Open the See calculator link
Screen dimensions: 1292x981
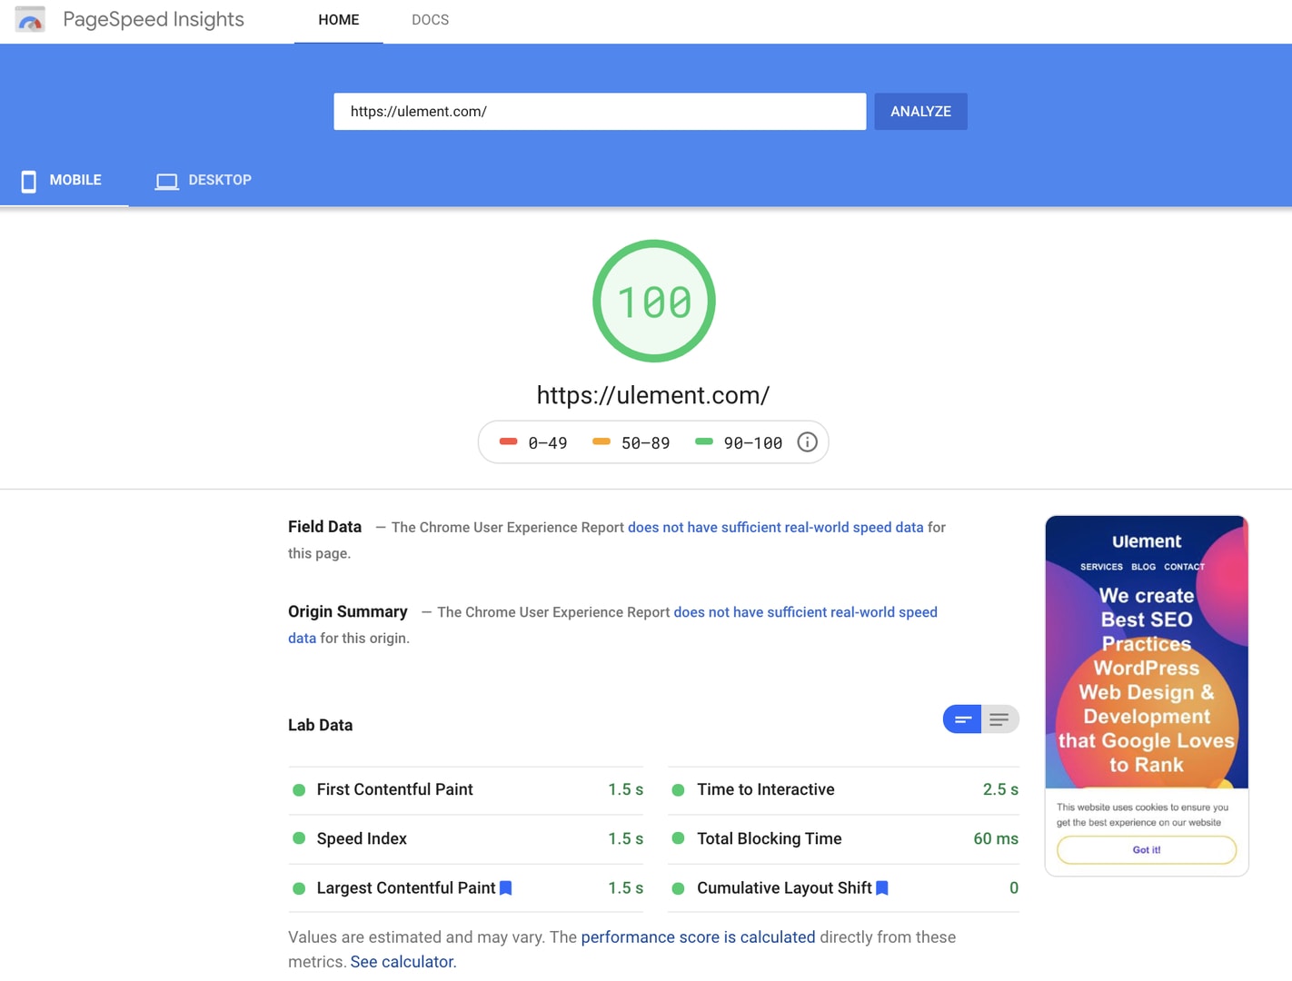point(402,962)
